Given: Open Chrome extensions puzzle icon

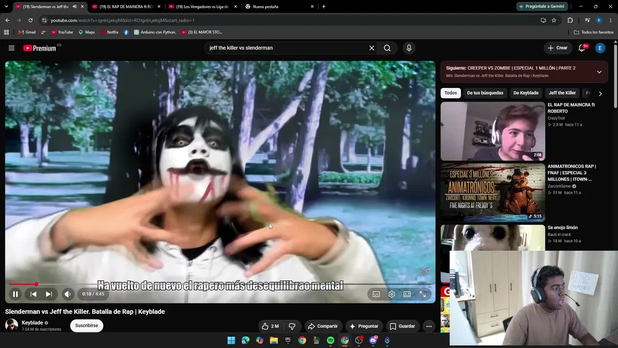Looking at the screenshot, I should 570,20.
